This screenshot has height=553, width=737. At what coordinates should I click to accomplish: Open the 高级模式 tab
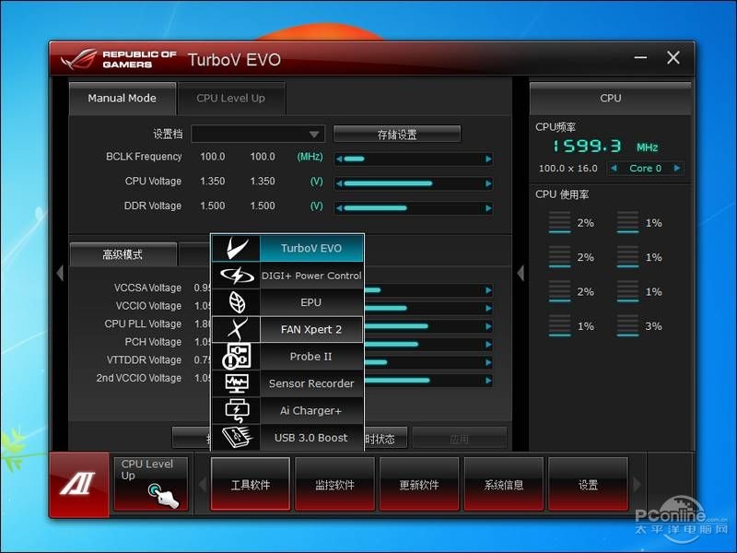123,254
